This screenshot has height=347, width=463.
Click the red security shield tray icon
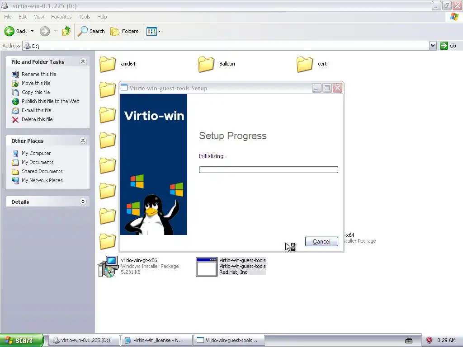click(x=430, y=340)
